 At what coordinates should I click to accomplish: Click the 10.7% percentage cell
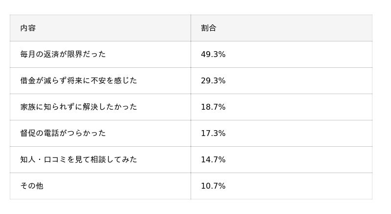coord(213,186)
